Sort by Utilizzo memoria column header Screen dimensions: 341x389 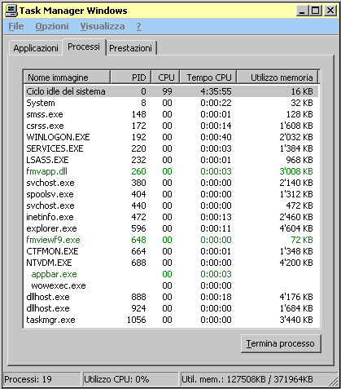278,77
